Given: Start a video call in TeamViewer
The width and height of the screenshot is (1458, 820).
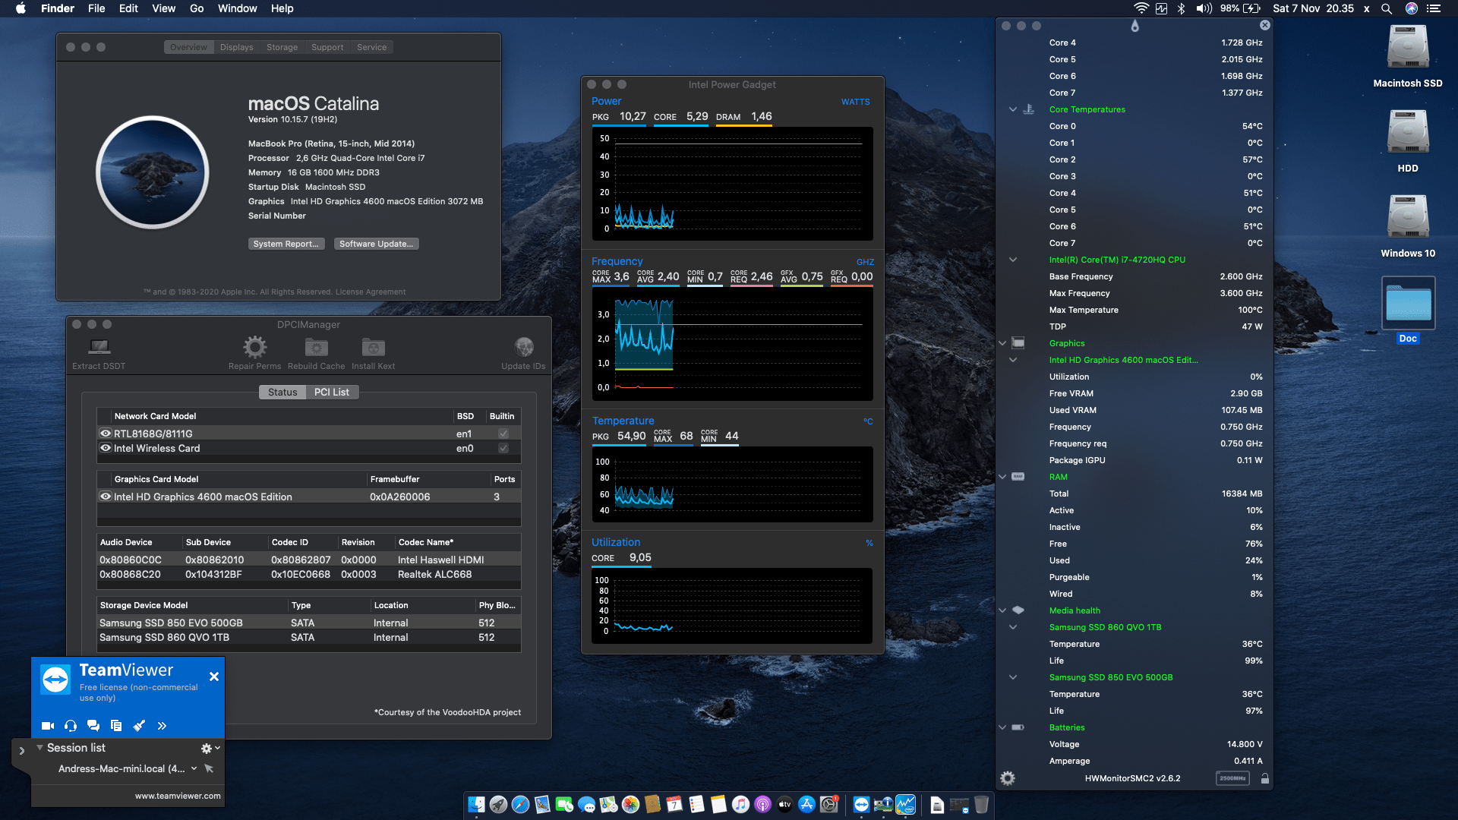Looking at the screenshot, I should click(x=47, y=726).
